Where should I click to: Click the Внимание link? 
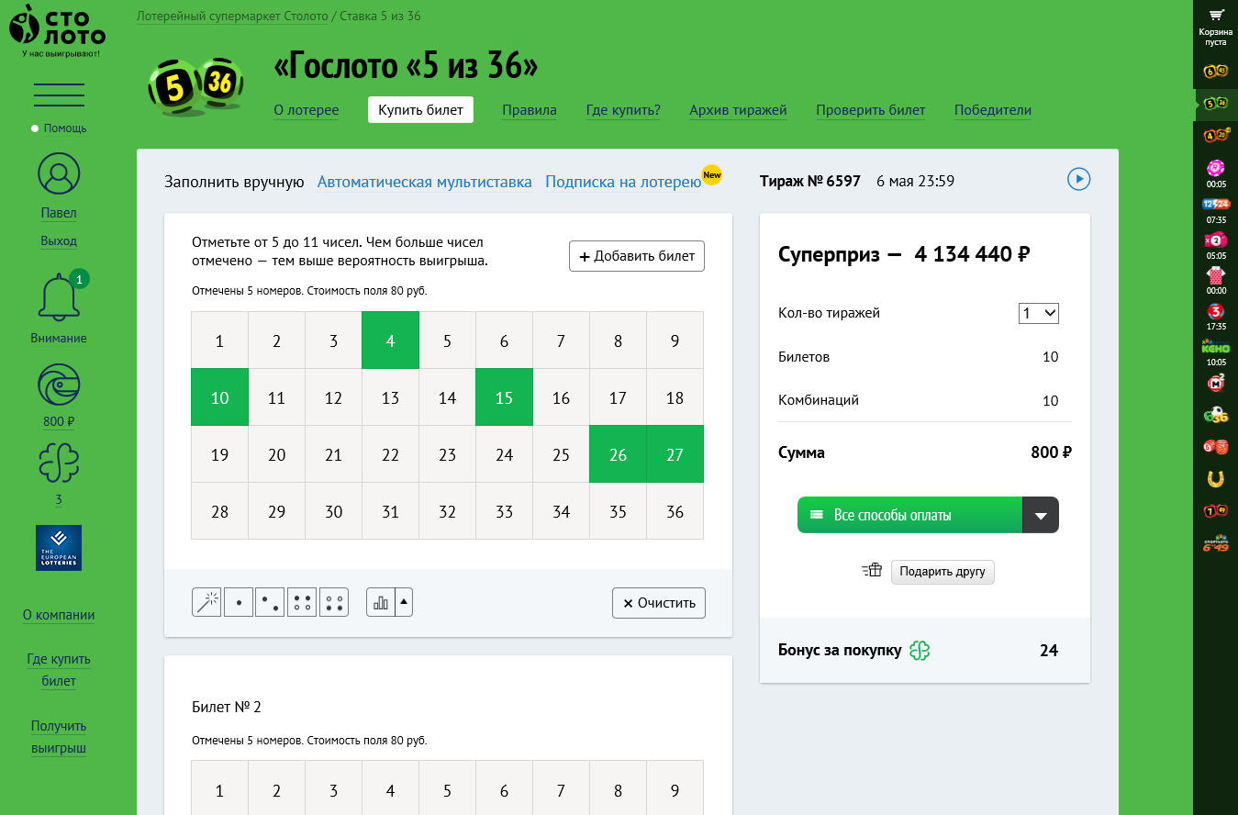click(x=59, y=338)
